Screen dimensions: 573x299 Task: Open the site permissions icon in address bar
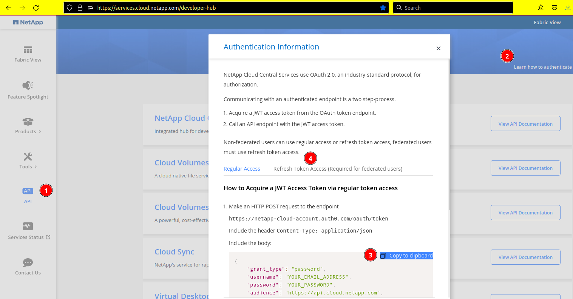(91, 8)
